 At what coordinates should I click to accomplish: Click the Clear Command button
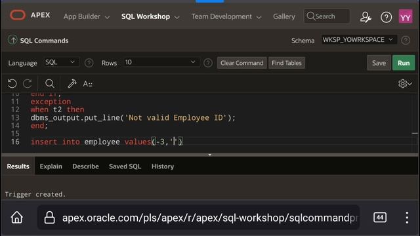[242, 63]
